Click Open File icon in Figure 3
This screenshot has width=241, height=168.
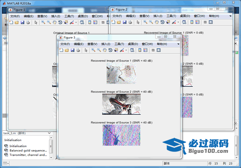(x=67, y=50)
